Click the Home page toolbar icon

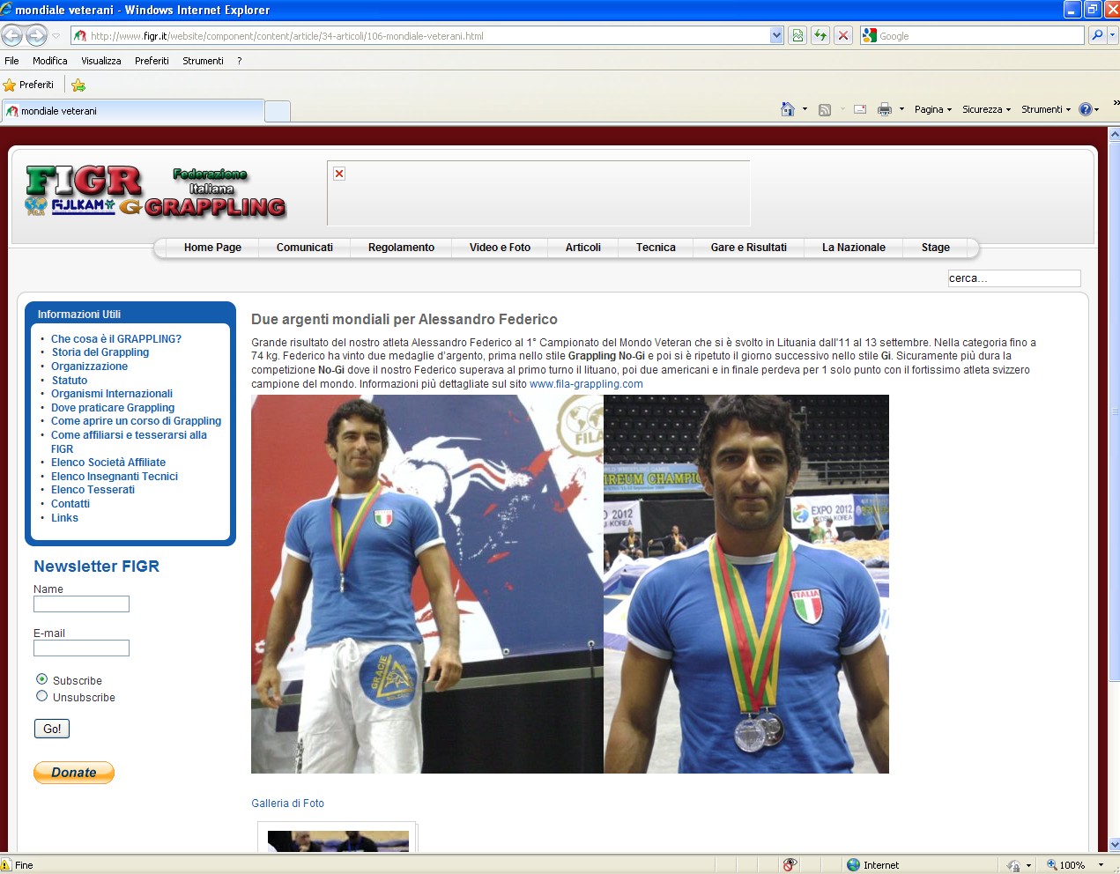pos(788,109)
